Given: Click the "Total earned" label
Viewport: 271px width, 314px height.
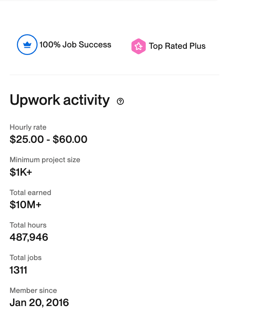Looking at the screenshot, I should pos(30,193).
